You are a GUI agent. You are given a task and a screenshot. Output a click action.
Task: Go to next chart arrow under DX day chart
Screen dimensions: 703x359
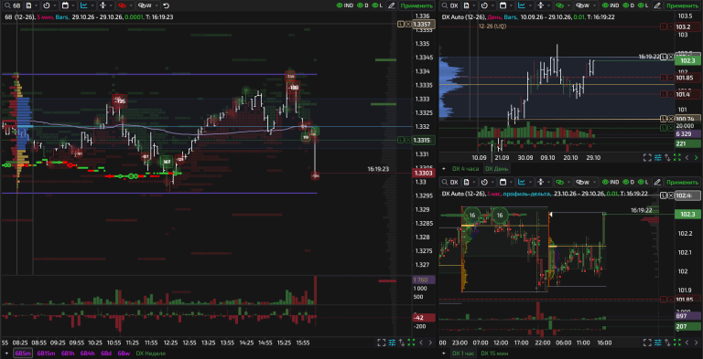tap(697, 157)
